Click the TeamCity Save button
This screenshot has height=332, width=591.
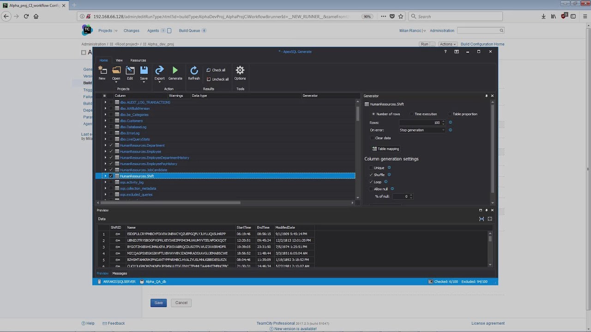(x=158, y=303)
